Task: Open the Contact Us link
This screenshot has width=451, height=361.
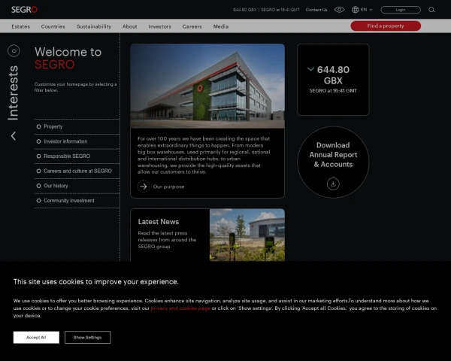Action: [316, 10]
